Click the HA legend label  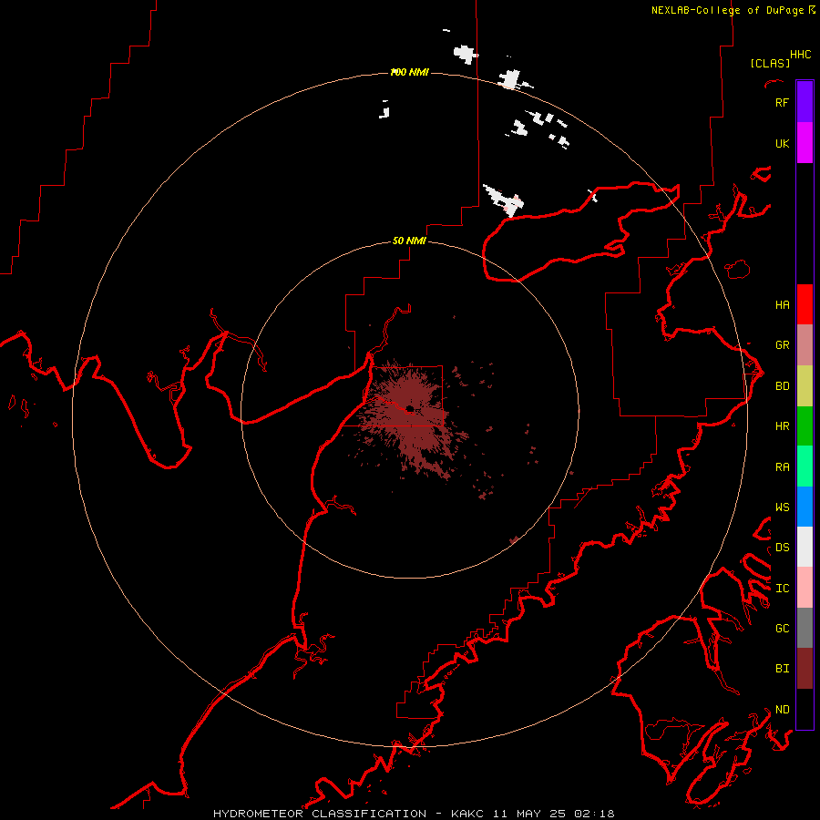783,304
